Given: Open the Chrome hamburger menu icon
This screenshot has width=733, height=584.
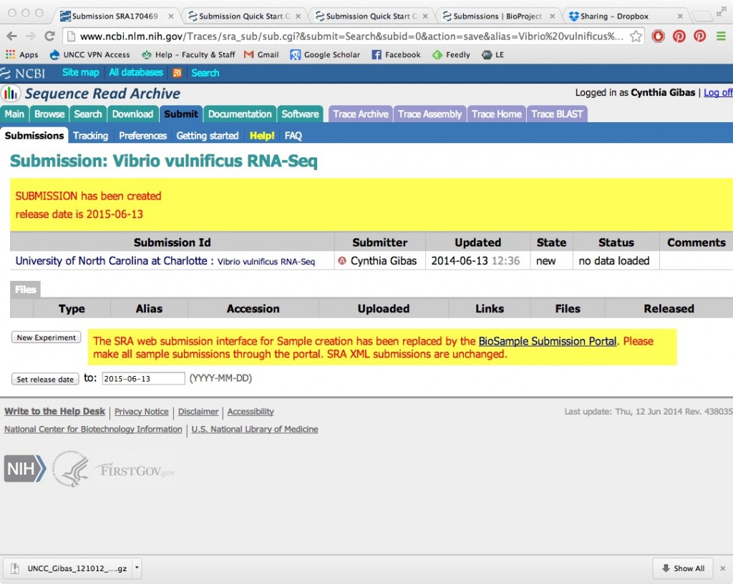Looking at the screenshot, I should (721, 36).
